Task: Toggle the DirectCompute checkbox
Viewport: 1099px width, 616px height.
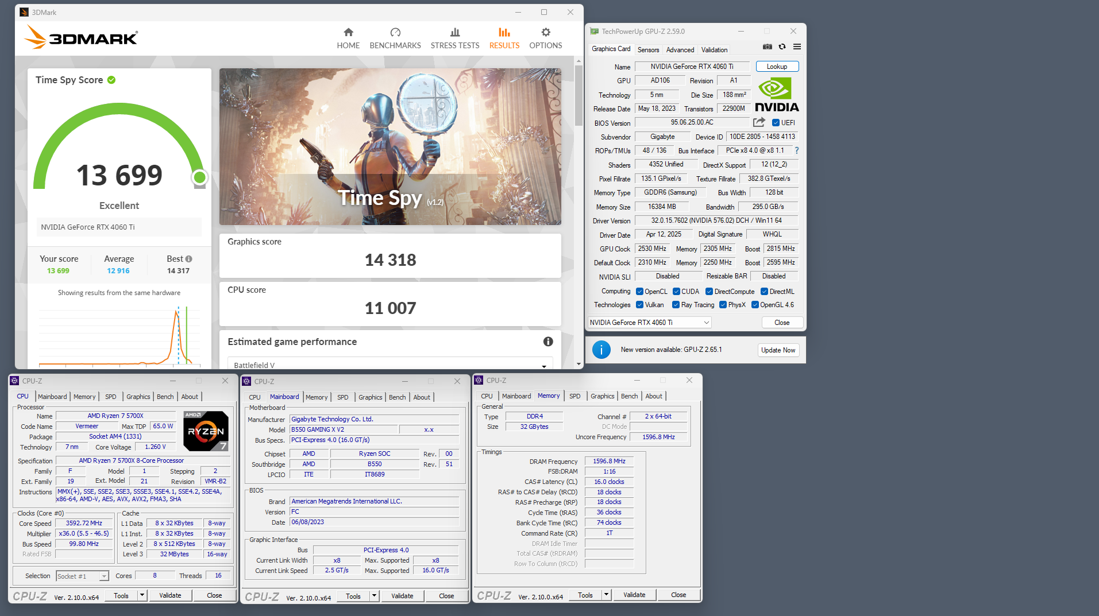Action: point(709,292)
